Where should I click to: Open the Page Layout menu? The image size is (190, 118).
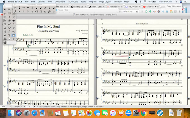[x=105, y=2]
